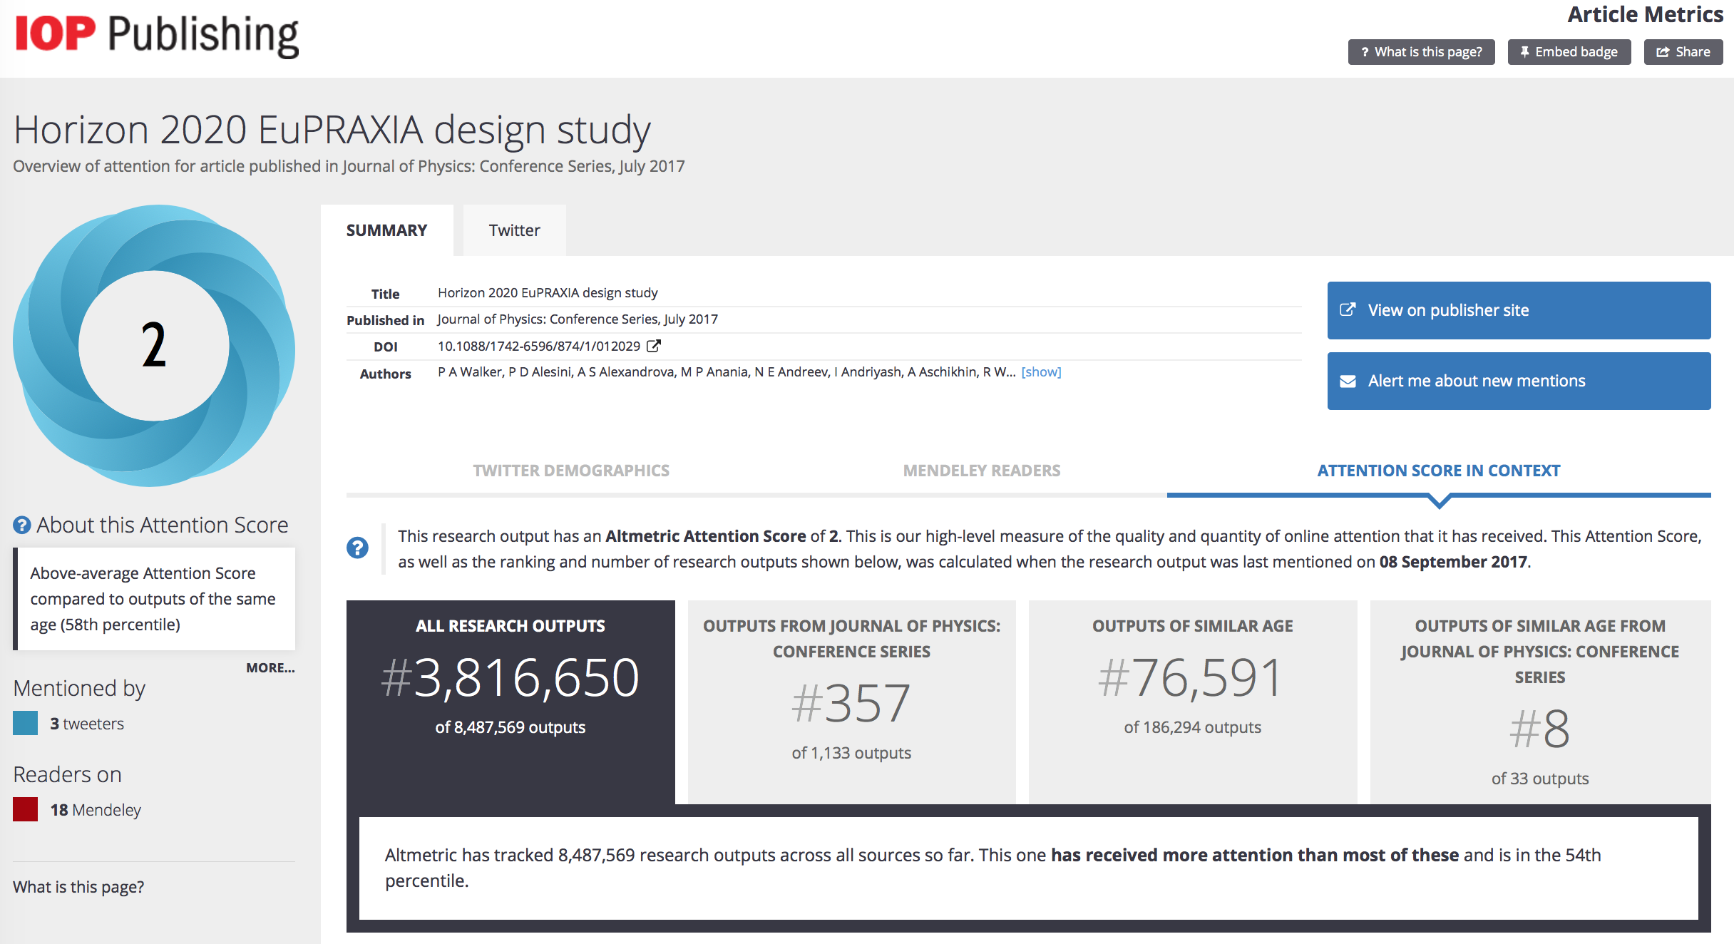Click Alert me about new mentions

[x=1519, y=381]
